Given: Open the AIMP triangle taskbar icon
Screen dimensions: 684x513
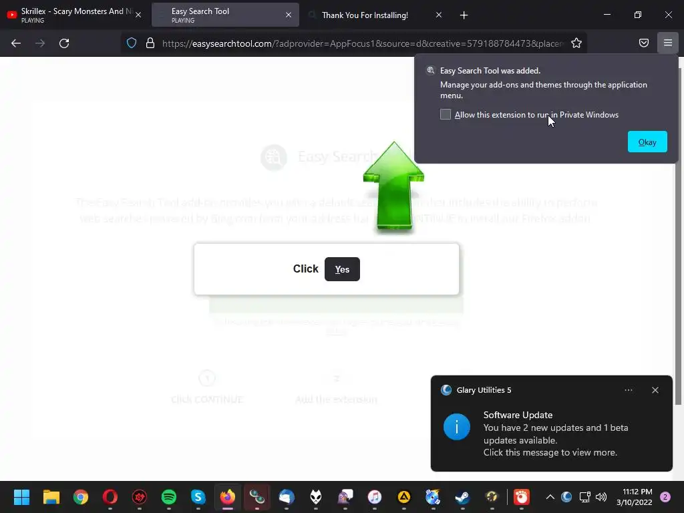Looking at the screenshot, I should [404, 497].
